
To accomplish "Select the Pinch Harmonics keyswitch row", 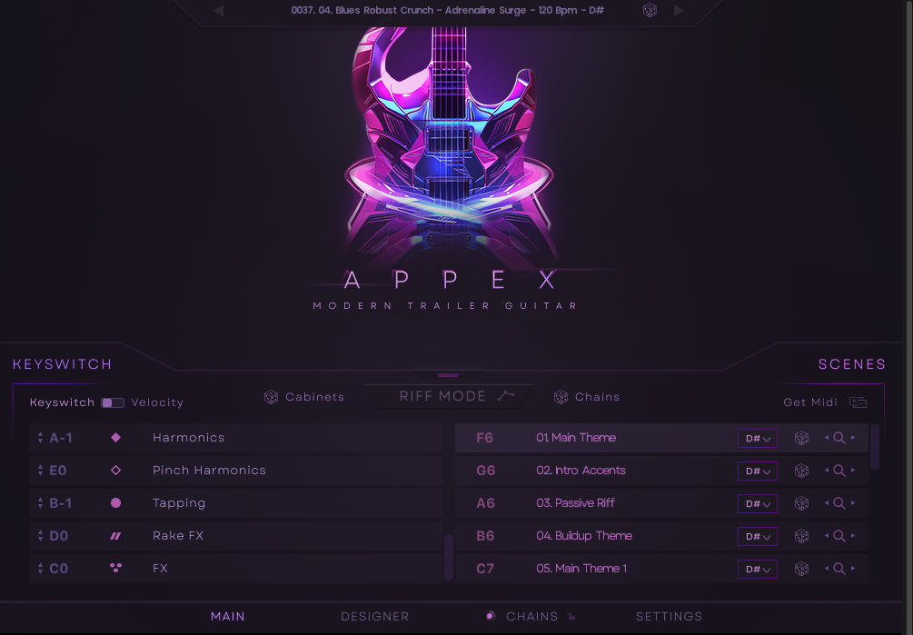I will point(236,471).
